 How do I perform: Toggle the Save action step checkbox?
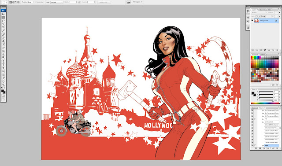252,145
